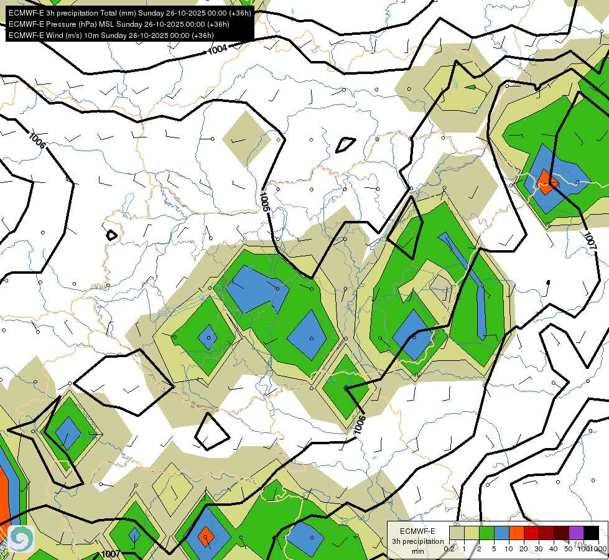
Task: Click the orange 10–20 mm legend swatch
Action: pos(516,533)
